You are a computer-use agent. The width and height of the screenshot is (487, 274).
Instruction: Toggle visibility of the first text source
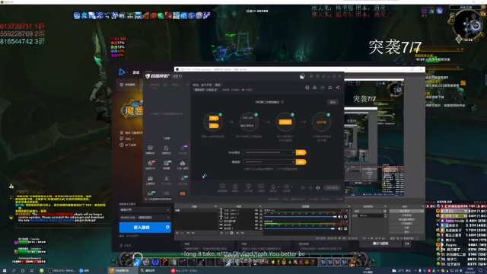click(x=256, y=210)
